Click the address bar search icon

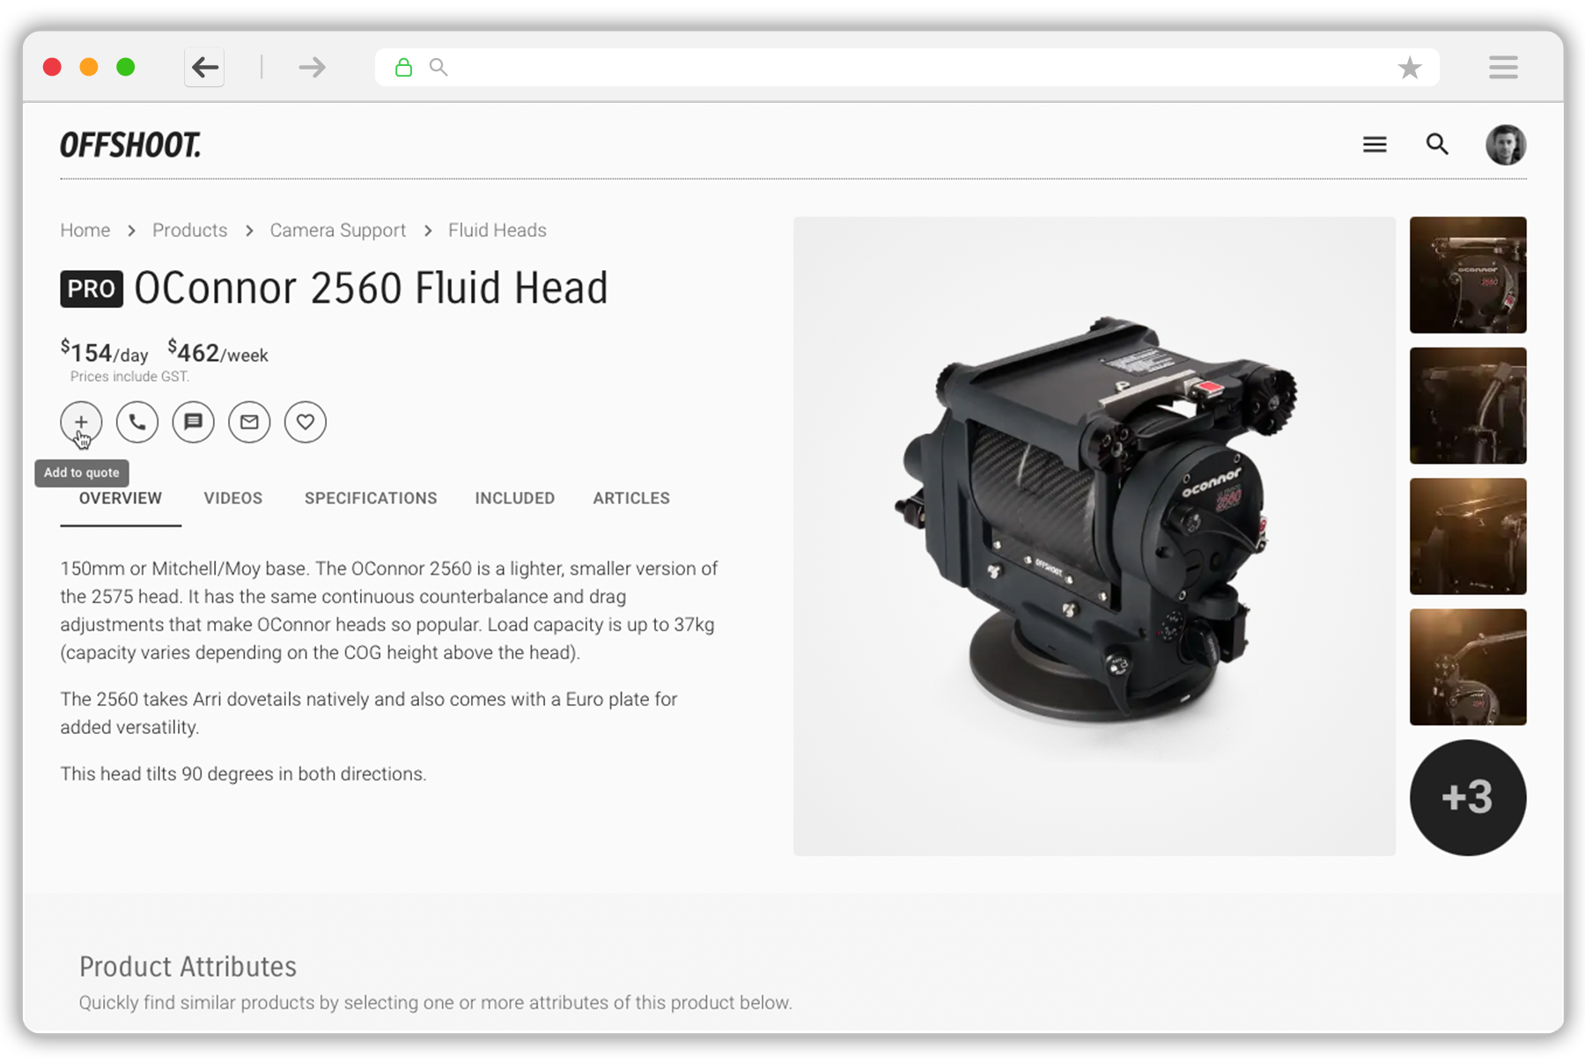coord(438,67)
